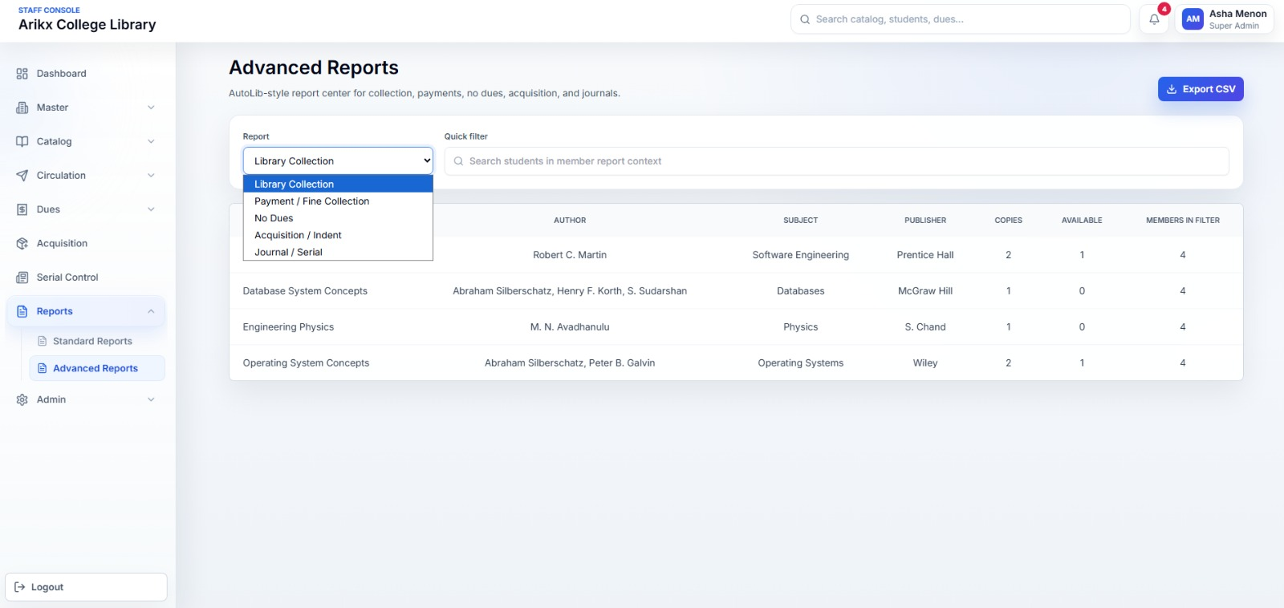
Task: Click the AM user avatar badge
Action: click(1193, 19)
